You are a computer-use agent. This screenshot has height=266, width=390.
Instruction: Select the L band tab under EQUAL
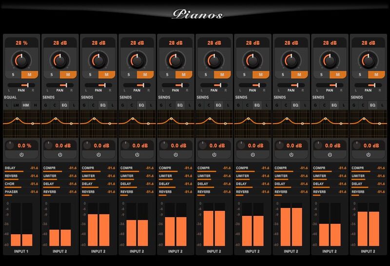(7, 105)
